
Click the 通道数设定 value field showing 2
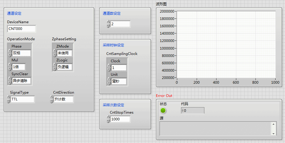click(x=120, y=24)
